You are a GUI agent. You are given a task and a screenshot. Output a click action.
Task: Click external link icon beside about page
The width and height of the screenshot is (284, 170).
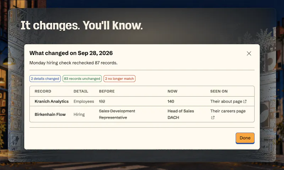[x=245, y=102]
